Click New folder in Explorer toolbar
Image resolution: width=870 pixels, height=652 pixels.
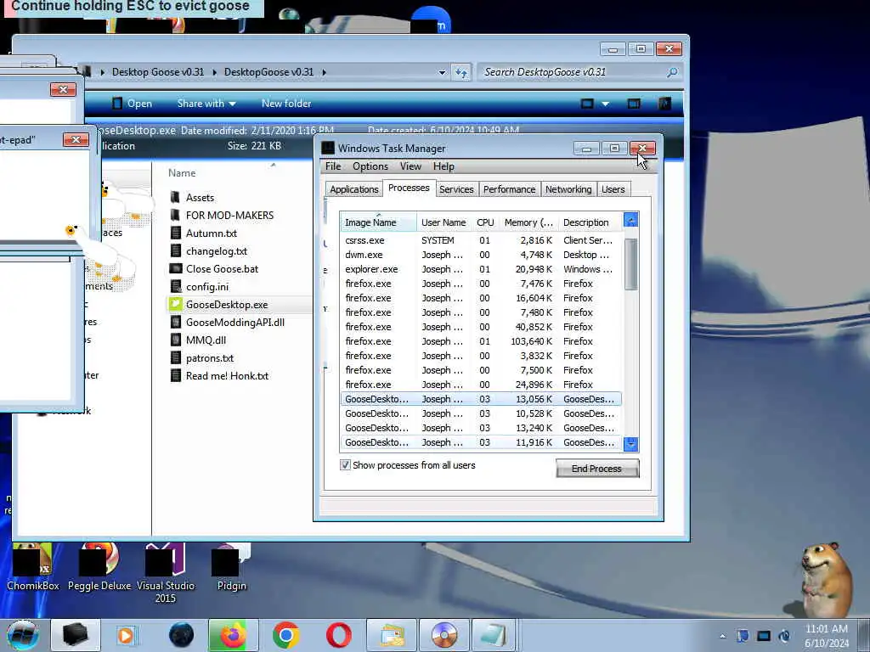(x=286, y=104)
